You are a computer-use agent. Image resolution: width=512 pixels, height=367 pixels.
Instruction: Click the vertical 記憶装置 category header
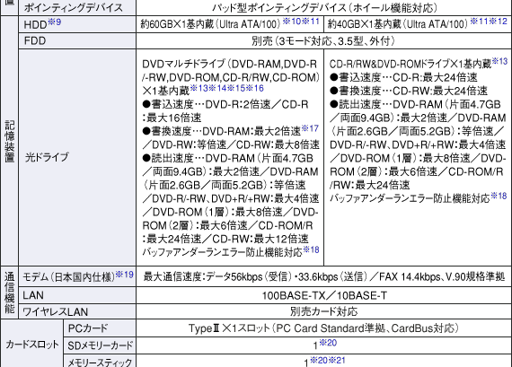click(x=10, y=141)
